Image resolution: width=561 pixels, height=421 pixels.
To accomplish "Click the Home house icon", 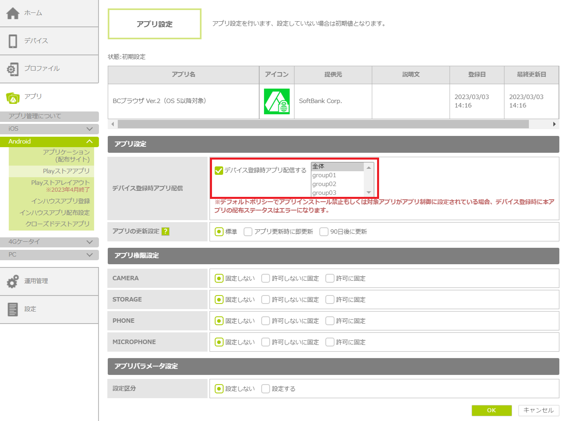I will [x=13, y=13].
